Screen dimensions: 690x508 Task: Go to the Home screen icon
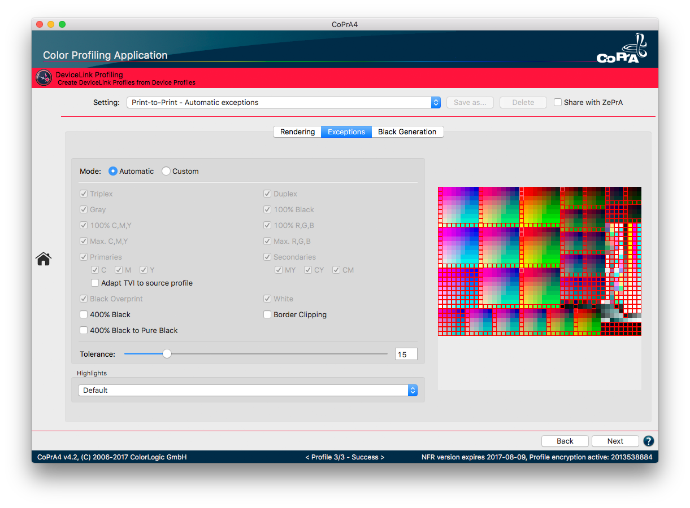(x=44, y=259)
